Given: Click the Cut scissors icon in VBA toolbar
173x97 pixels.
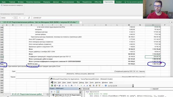Looking at the screenshot, I should 63,86.
